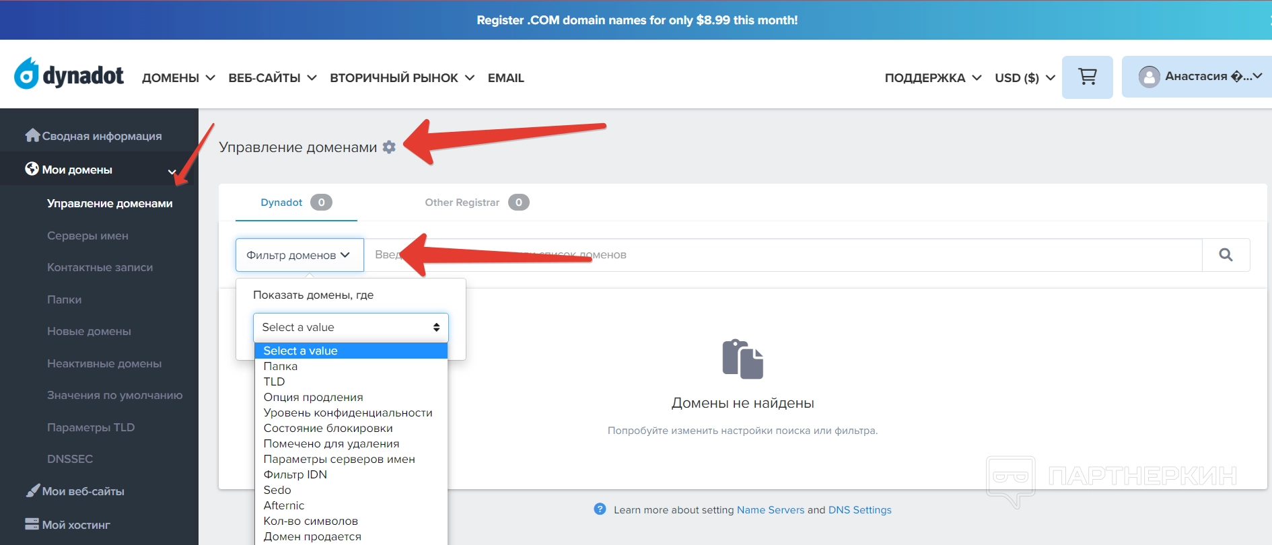
Task: Open the Select a value combo box
Action: (351, 328)
